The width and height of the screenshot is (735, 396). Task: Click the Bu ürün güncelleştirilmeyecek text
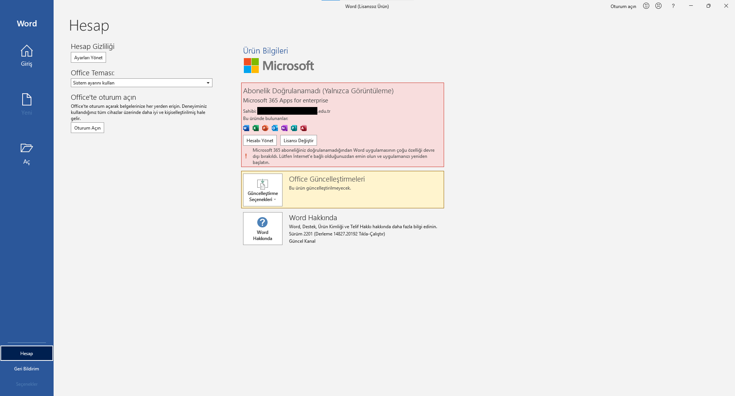(x=320, y=188)
